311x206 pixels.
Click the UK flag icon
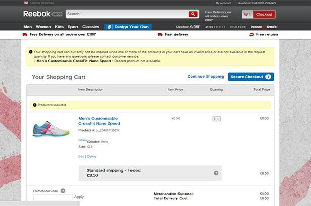point(26,3)
